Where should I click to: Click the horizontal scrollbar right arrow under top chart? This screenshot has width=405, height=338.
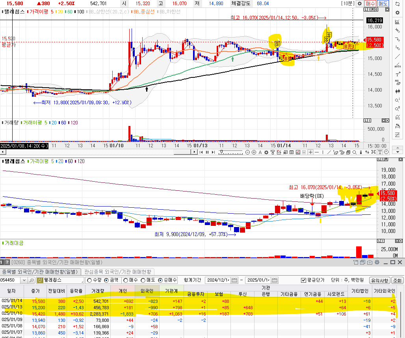pos(194,152)
